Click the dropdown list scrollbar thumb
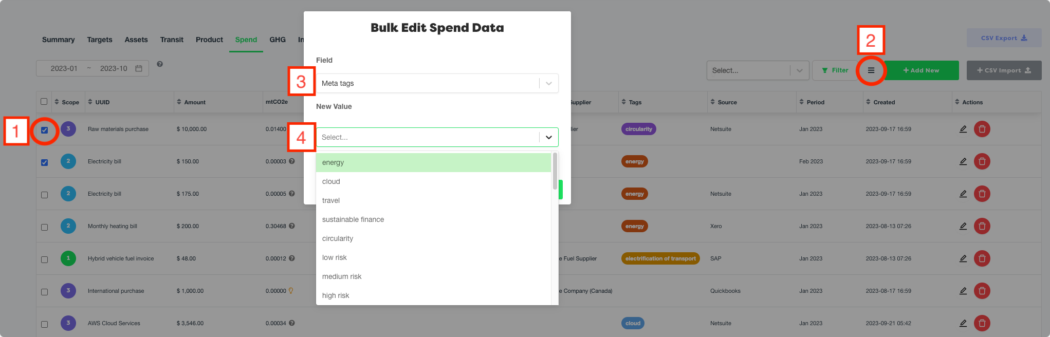 pyautogui.click(x=555, y=171)
